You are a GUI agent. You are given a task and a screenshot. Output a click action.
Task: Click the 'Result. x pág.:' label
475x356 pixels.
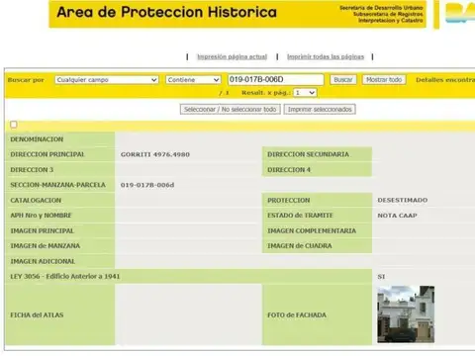[x=266, y=93]
